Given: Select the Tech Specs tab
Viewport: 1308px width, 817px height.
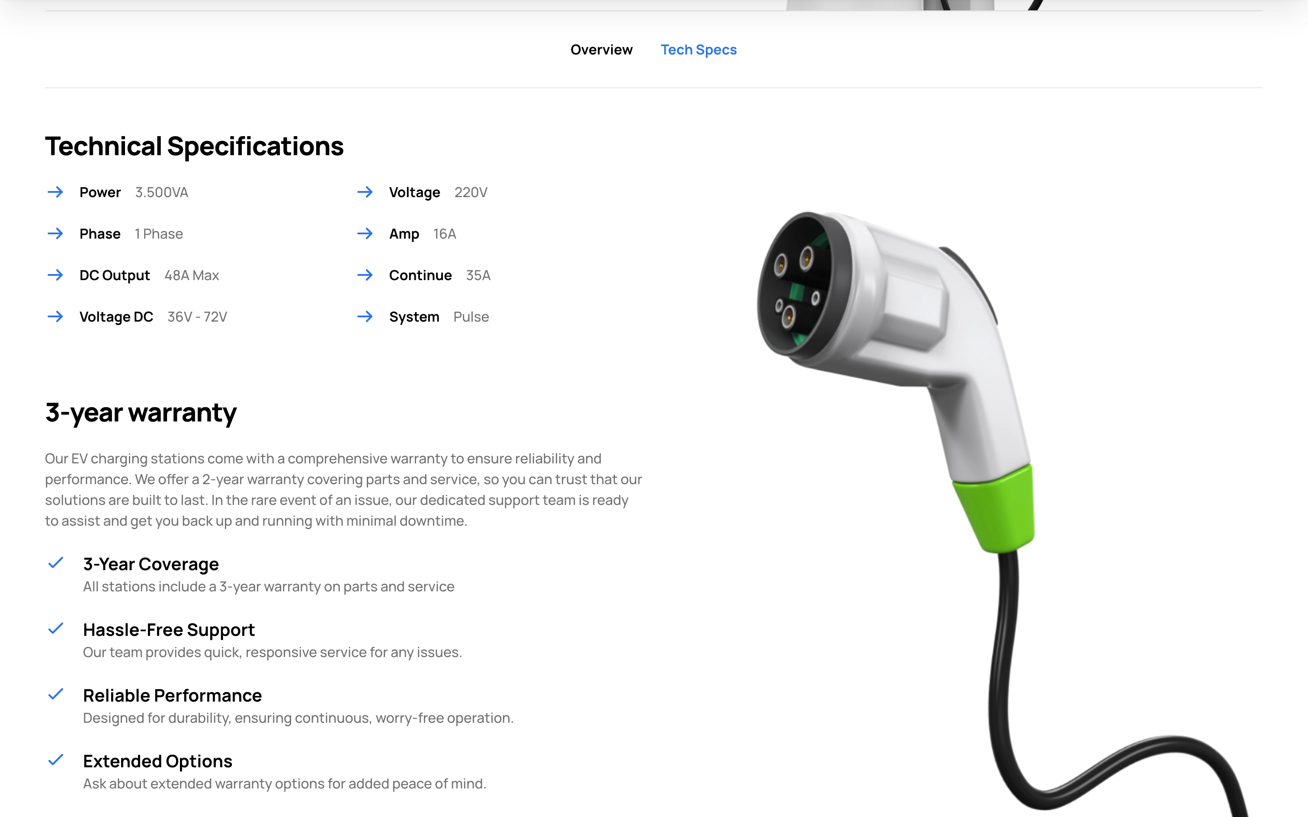Looking at the screenshot, I should pos(698,50).
